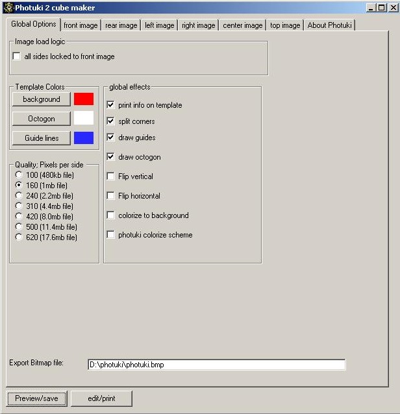The image size is (400, 414).
Task: Click the 'Quality; Pixels per side' heading
Action: point(49,165)
